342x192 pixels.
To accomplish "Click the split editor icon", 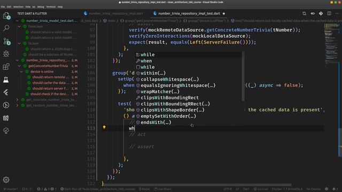I will 329,13.
